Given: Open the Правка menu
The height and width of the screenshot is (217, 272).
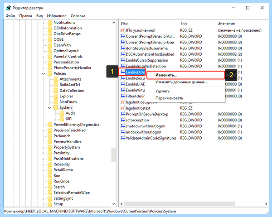Looking at the screenshot, I should [x=25, y=16].
